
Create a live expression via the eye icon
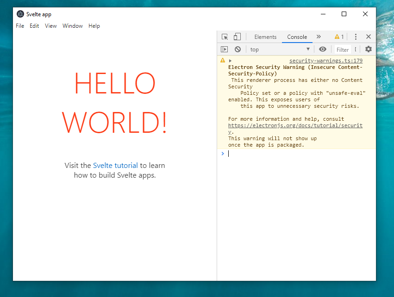click(322, 49)
